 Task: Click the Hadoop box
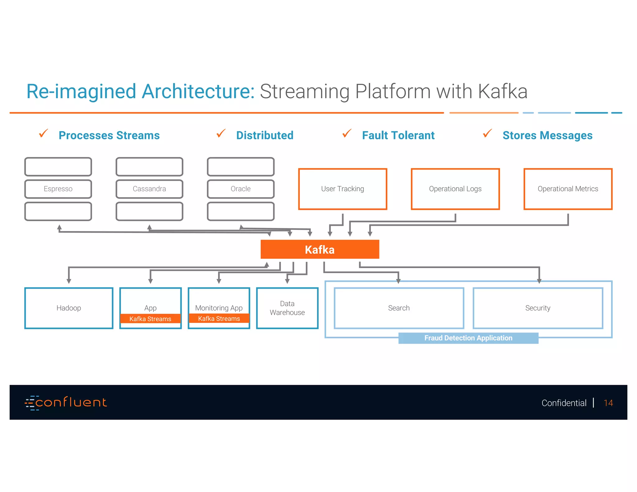click(x=69, y=308)
